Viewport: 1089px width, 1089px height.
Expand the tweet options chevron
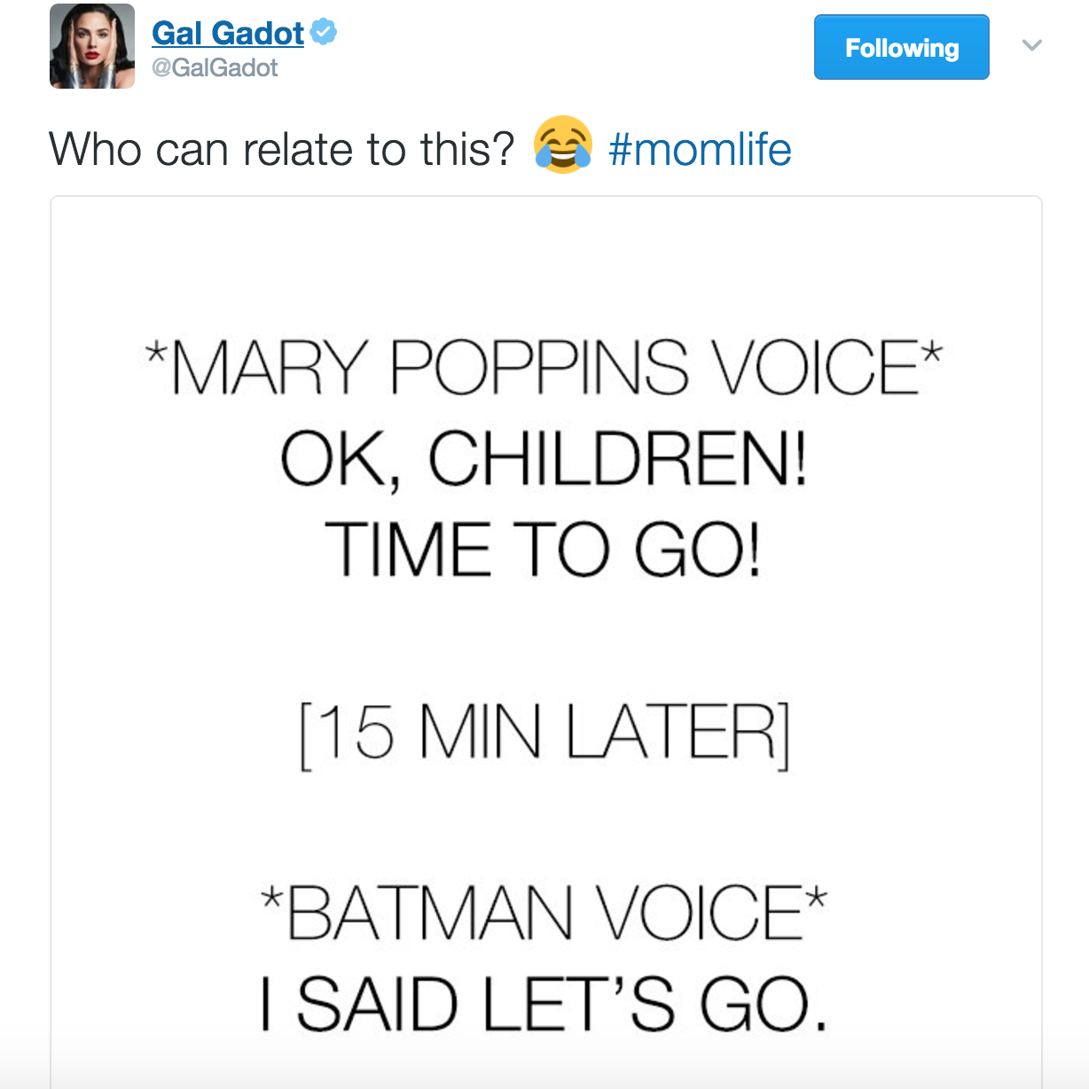[1031, 45]
